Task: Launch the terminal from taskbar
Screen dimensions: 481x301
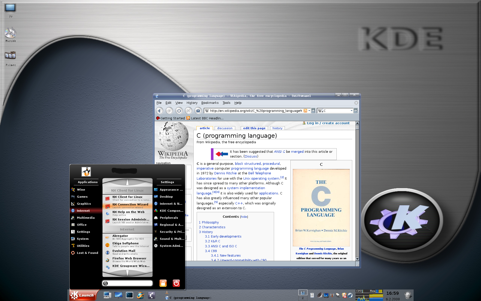Action: [x=130, y=295]
